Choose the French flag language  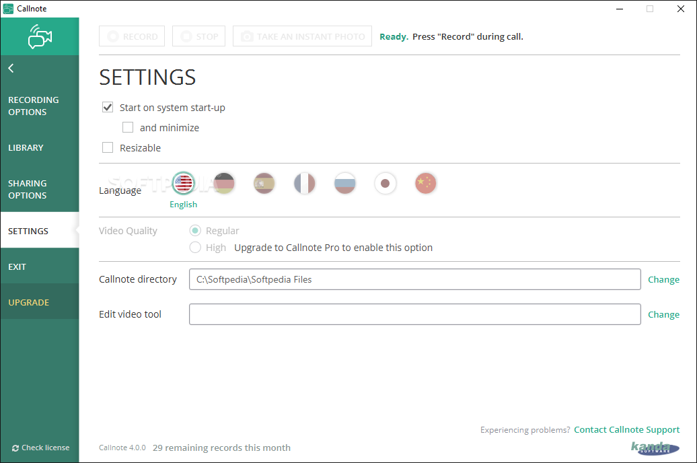point(305,183)
